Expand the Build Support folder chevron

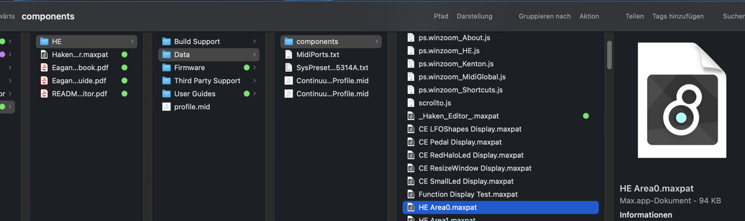coord(254,42)
